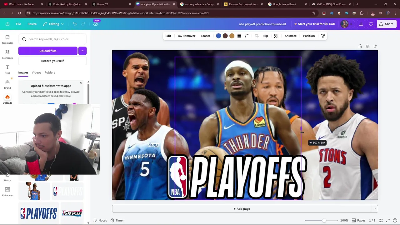The width and height of the screenshot is (400, 225).
Task: Click the search keywords input field
Action: (52, 39)
